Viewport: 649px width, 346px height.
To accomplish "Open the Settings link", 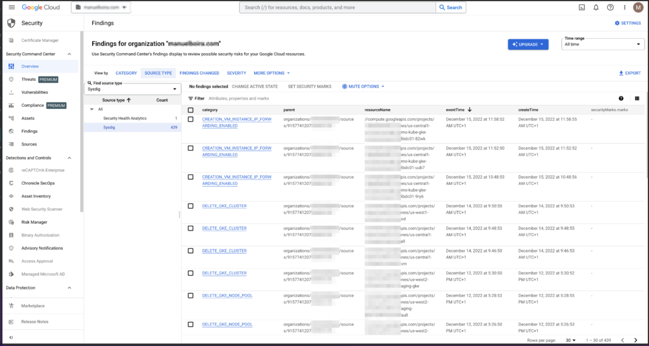I will pos(628,23).
